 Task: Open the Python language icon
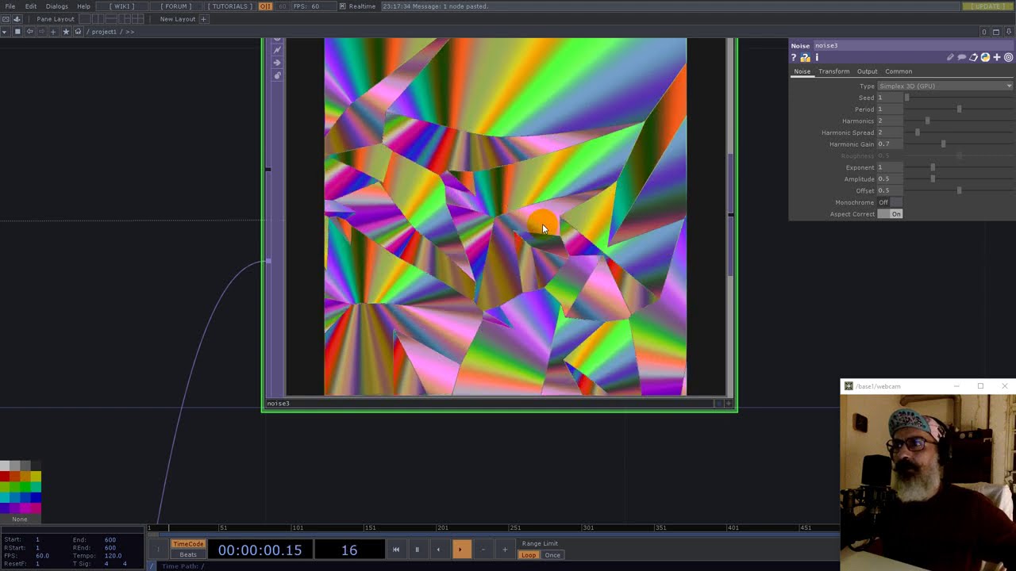[985, 57]
